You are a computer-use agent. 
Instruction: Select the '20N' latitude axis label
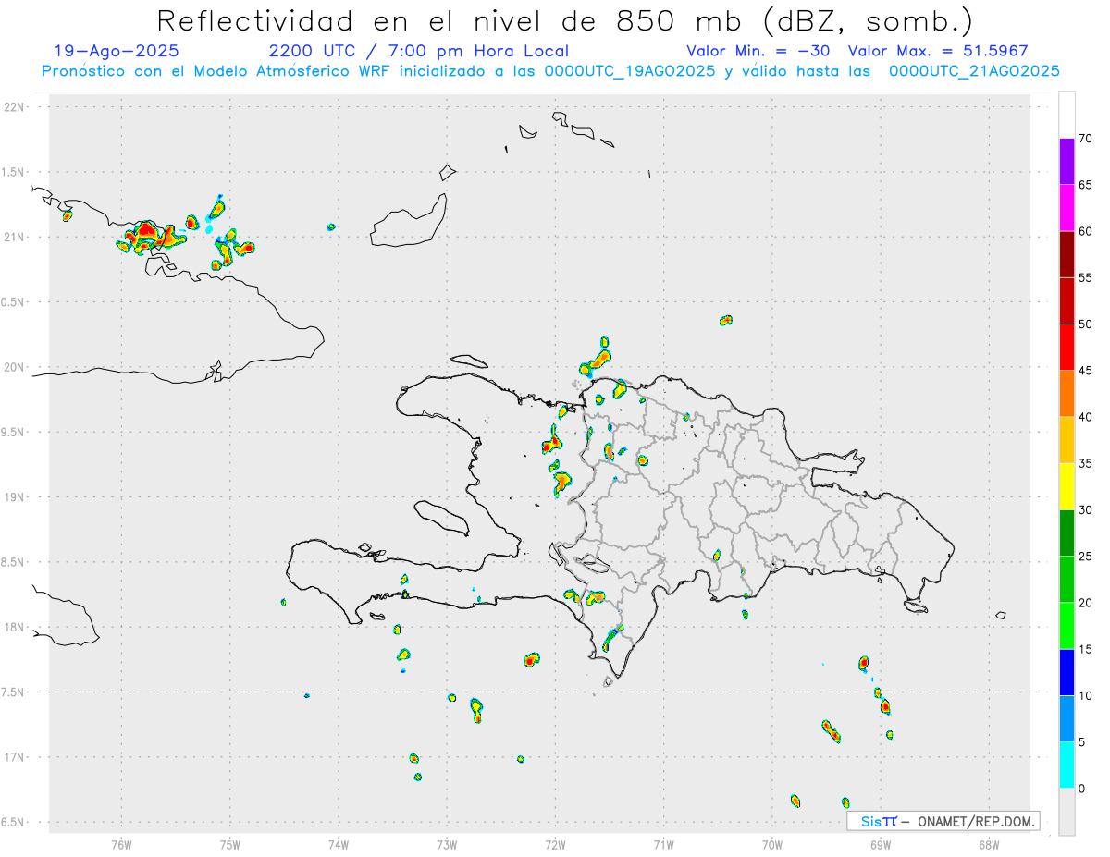pos(15,367)
